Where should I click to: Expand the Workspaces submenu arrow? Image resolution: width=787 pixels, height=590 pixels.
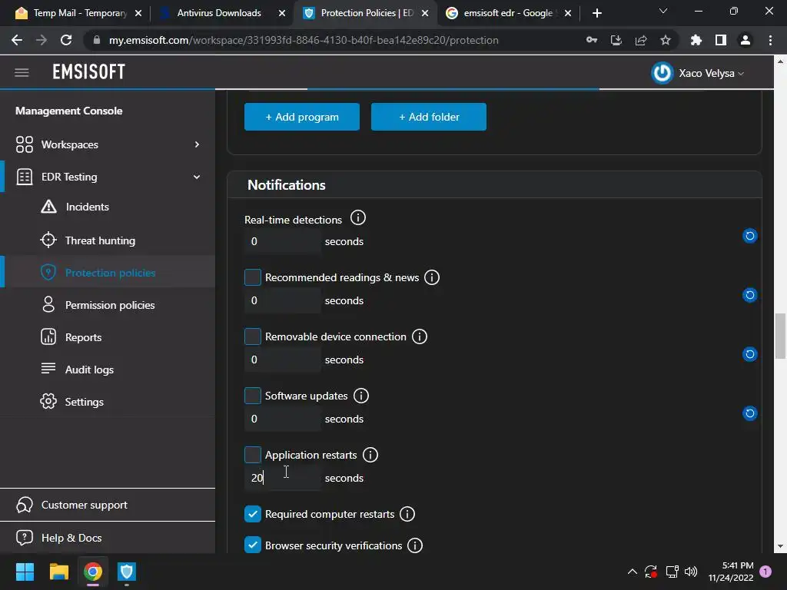[197, 144]
